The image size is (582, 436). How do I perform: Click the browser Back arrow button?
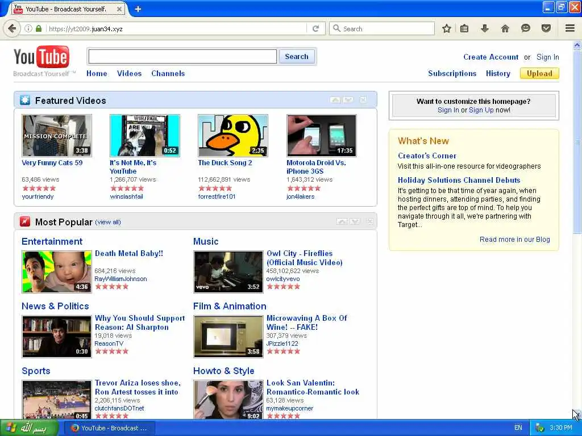click(12, 28)
